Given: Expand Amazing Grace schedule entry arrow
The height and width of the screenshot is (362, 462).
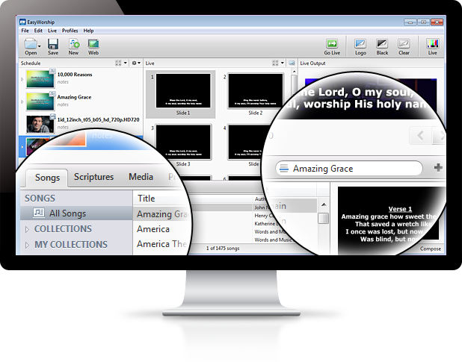Looking at the screenshot, I should point(22,102).
